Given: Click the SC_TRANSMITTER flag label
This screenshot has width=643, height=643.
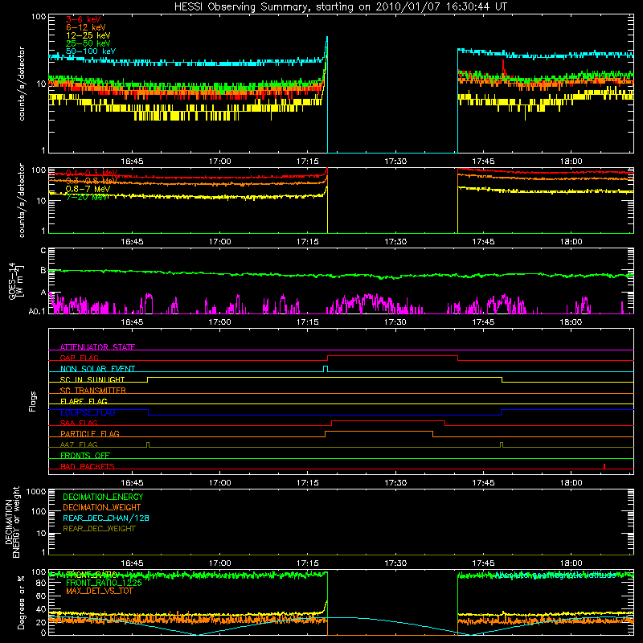Looking at the screenshot, I should [x=92, y=390].
